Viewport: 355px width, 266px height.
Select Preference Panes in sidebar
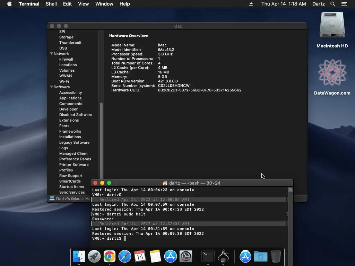point(75,159)
